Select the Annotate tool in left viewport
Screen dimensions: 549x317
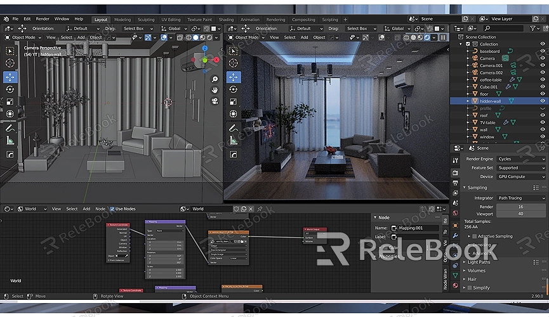point(10,129)
